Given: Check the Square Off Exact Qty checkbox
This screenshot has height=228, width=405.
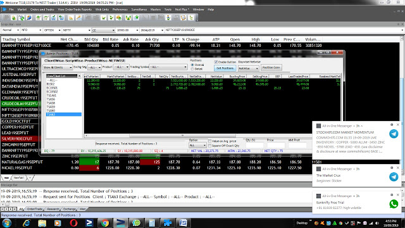Looking at the screenshot, I should (209, 146).
